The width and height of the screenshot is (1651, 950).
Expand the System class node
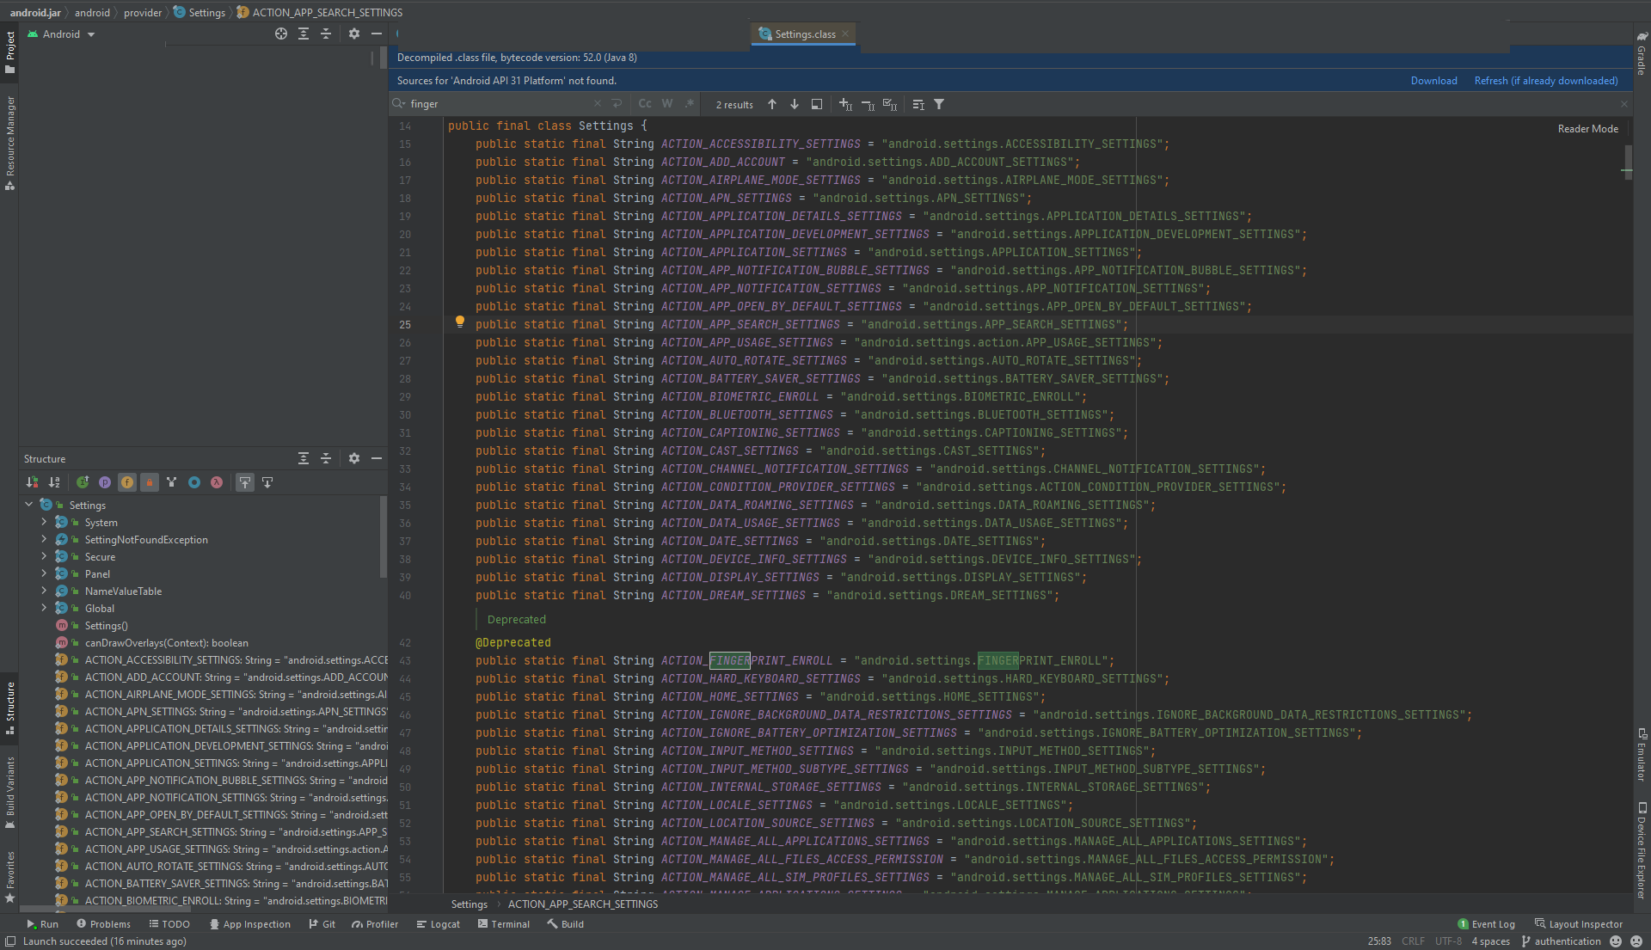coord(44,522)
